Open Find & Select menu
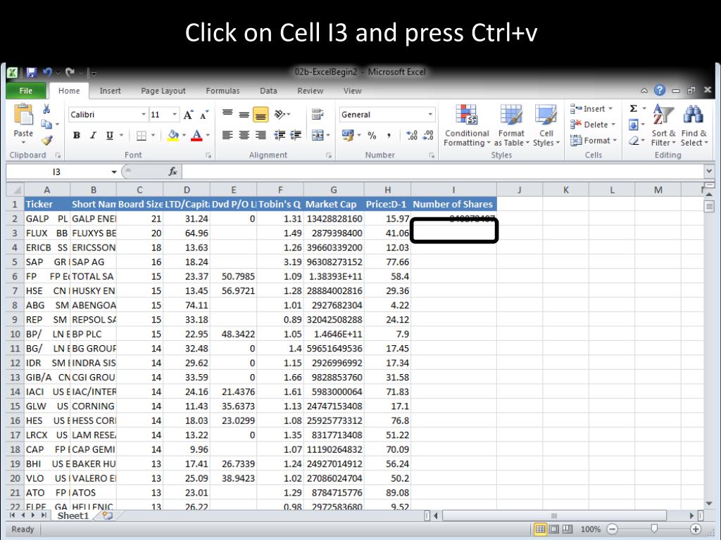Viewport: 721px width, 540px height. (694, 125)
